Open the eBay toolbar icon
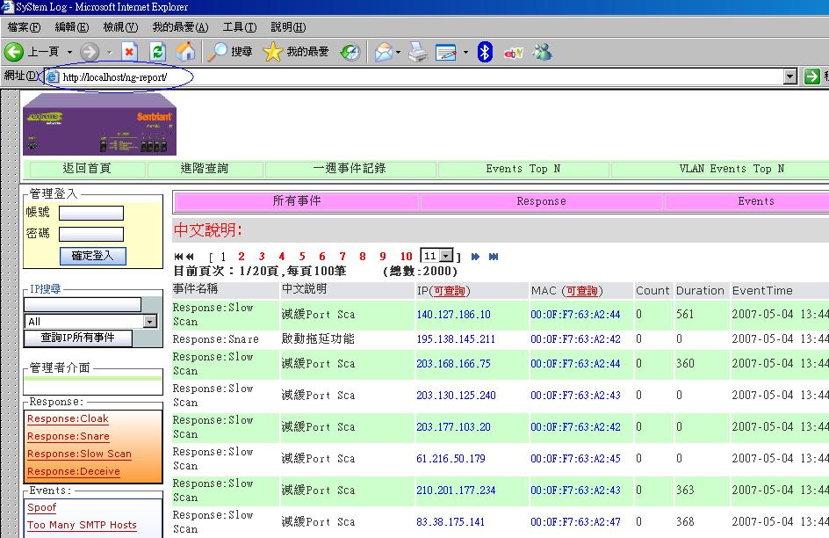 tap(514, 53)
